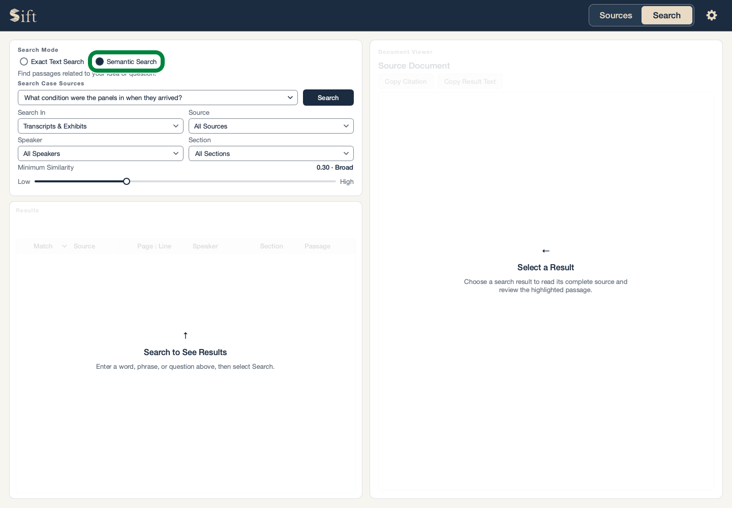Click the 'Select a Result' heading
Viewport: 732px width, 508px height.
pyautogui.click(x=545, y=267)
